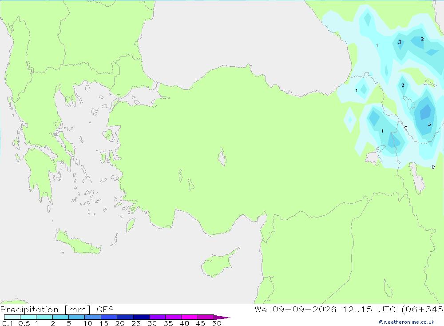Screen dimensions: 444x326
Task: Select the "30" legend scale value
Action: 152,323
